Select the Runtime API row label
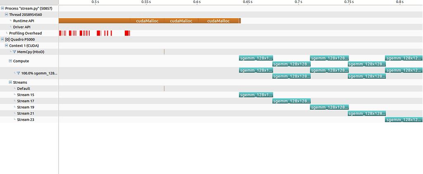This screenshot has width=423, height=174. point(24,21)
